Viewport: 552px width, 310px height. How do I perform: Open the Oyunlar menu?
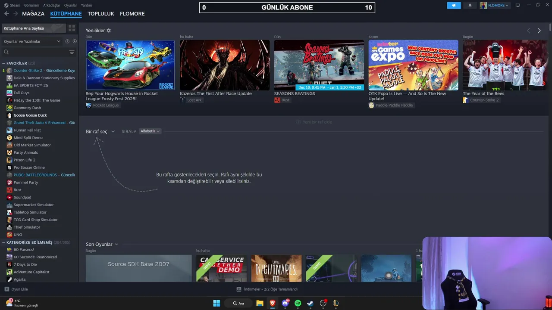[x=71, y=5]
